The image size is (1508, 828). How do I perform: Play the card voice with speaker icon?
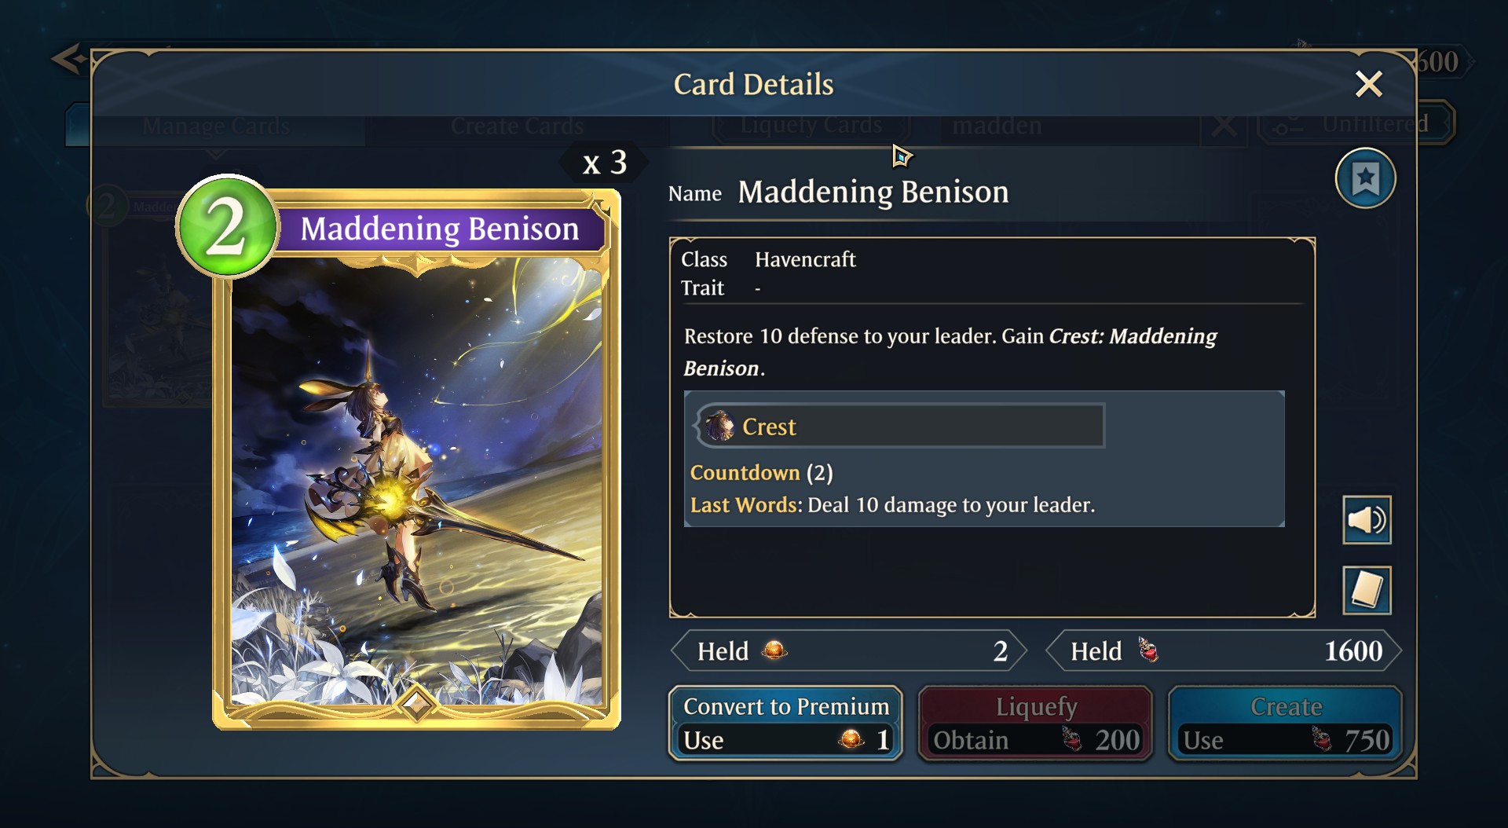click(x=1367, y=519)
